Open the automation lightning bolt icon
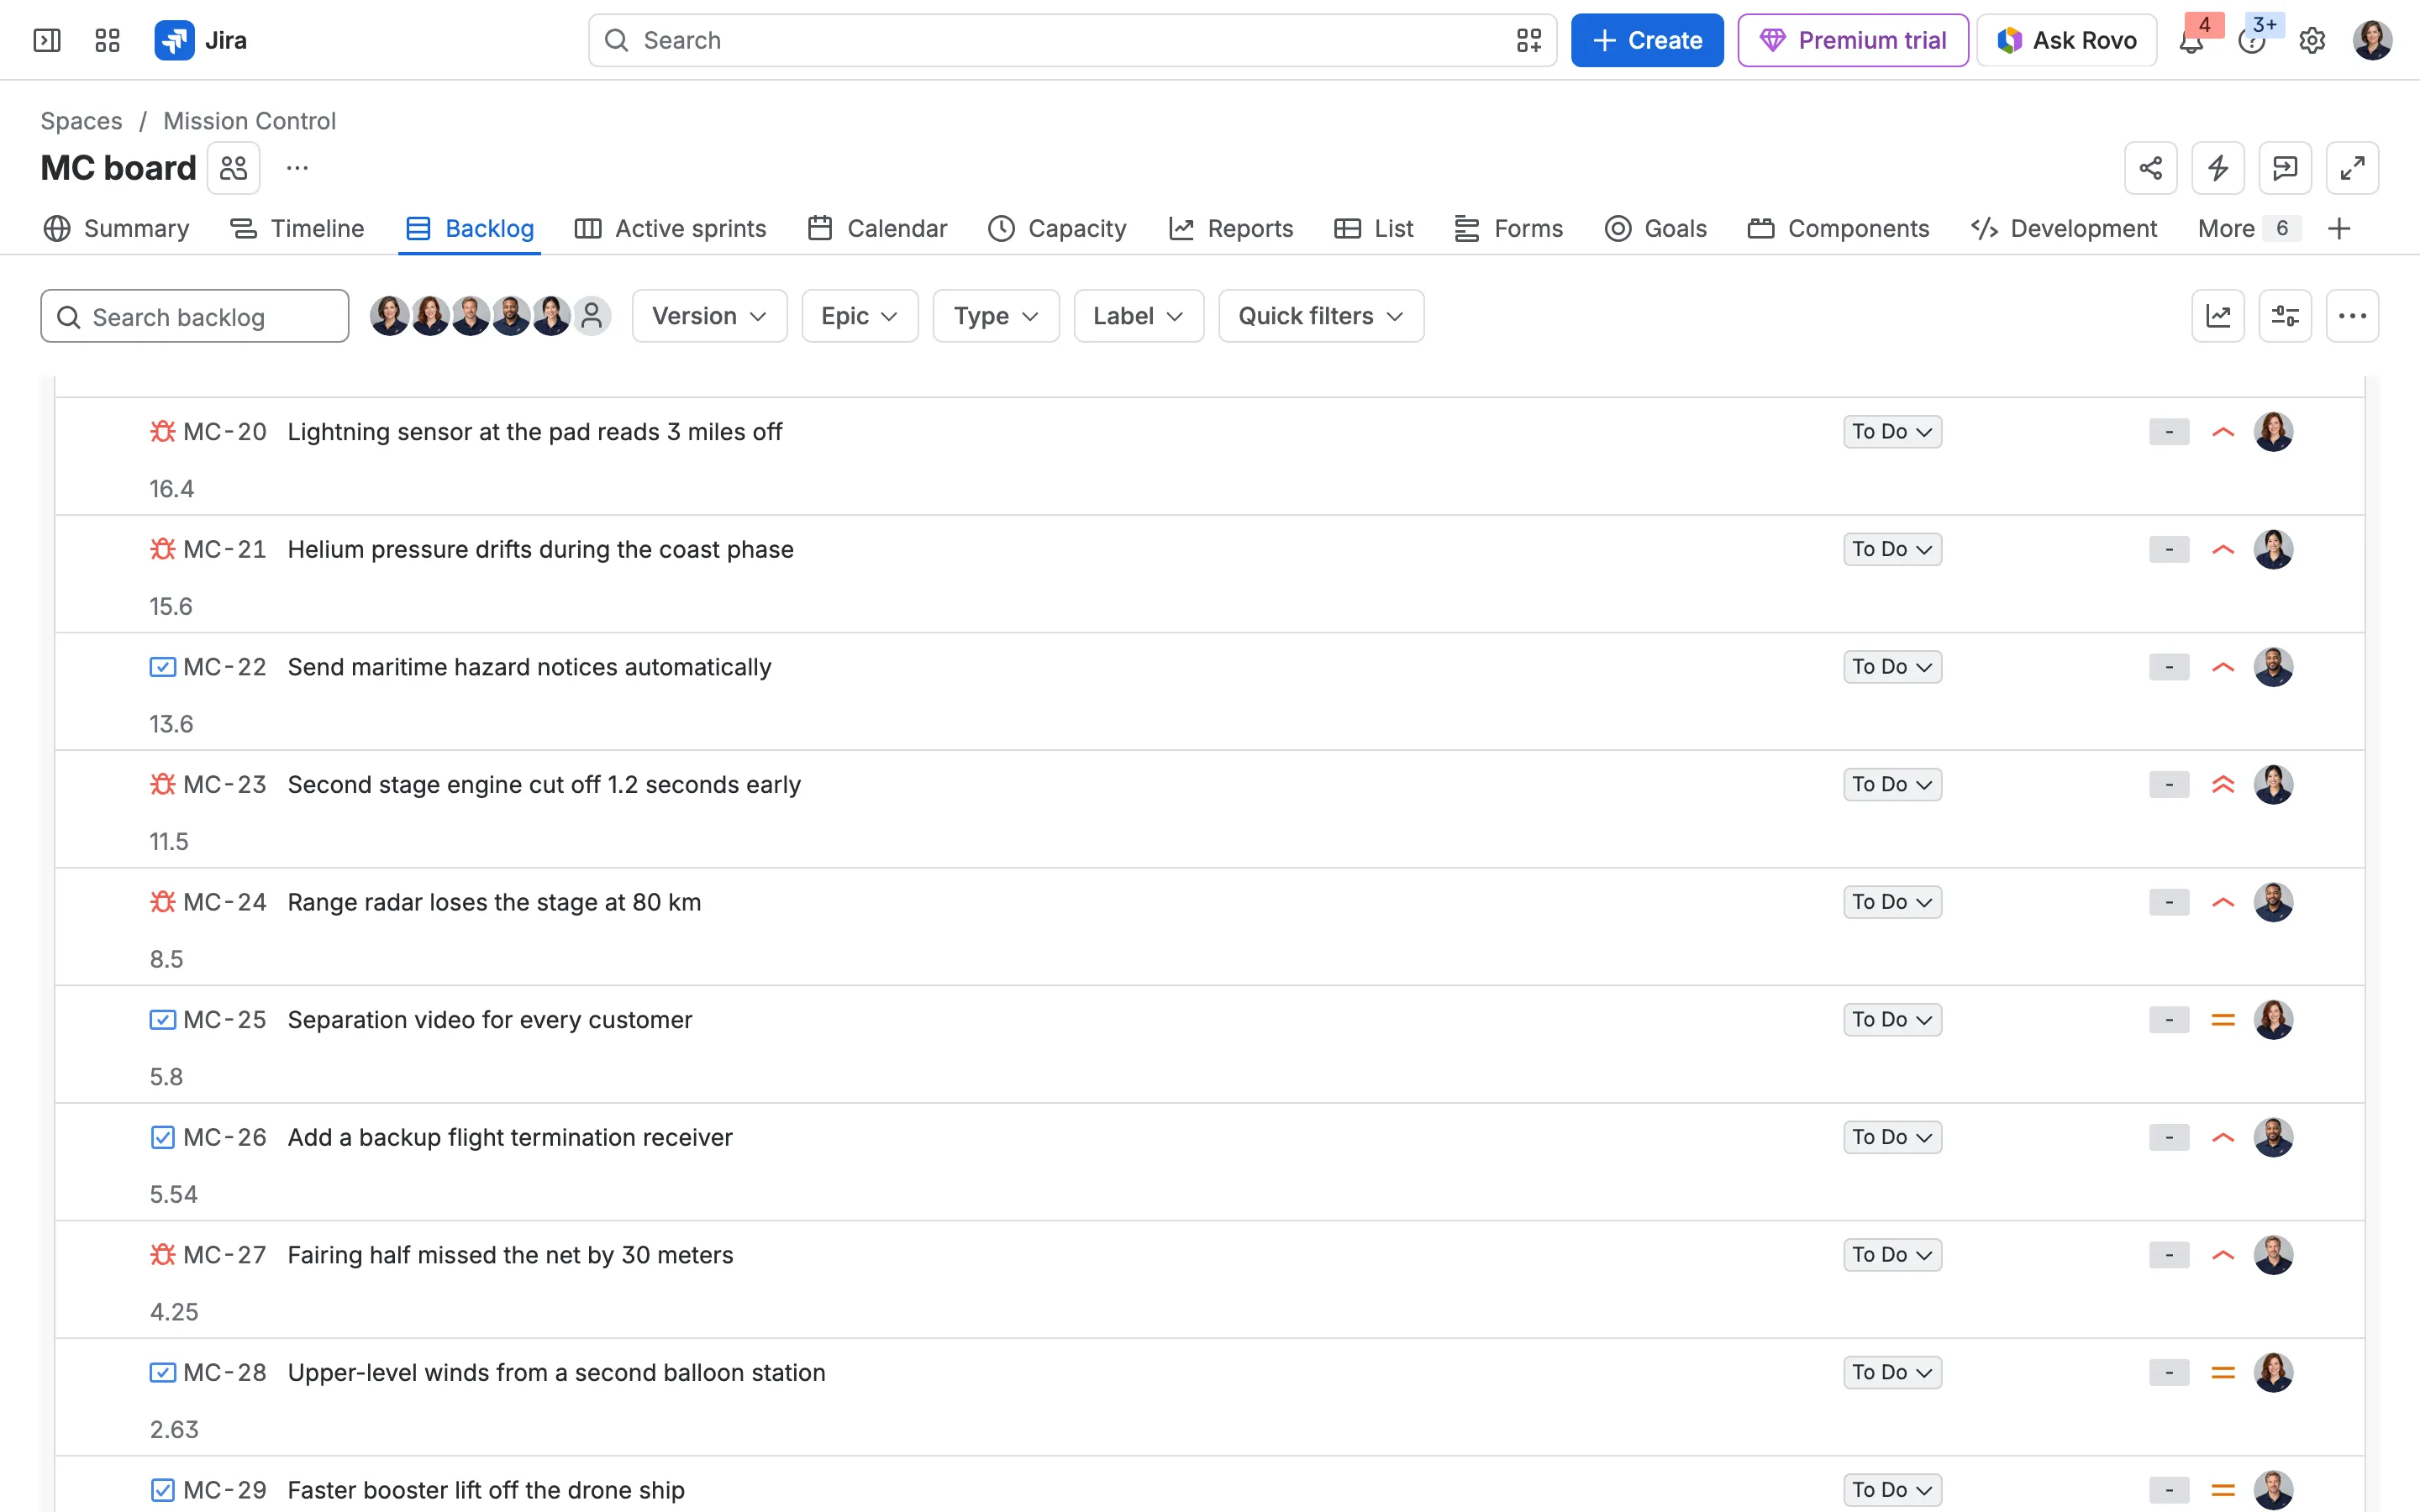This screenshot has height=1512, width=2420. (x=2218, y=168)
